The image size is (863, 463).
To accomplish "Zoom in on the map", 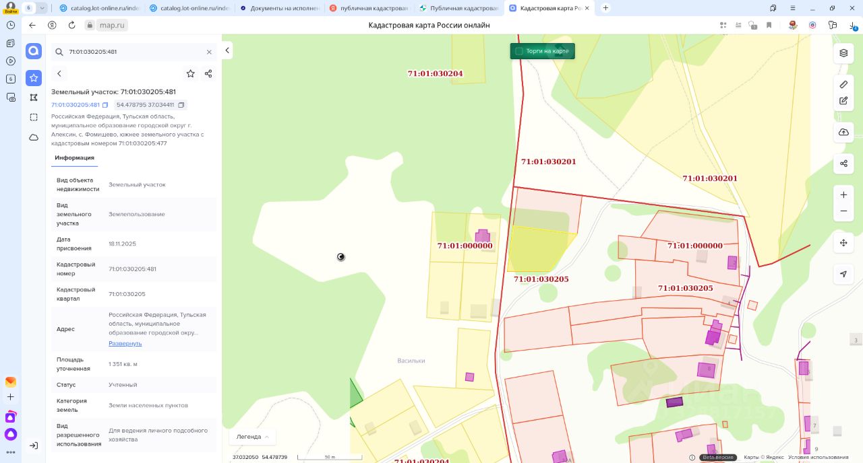I will coord(843,194).
